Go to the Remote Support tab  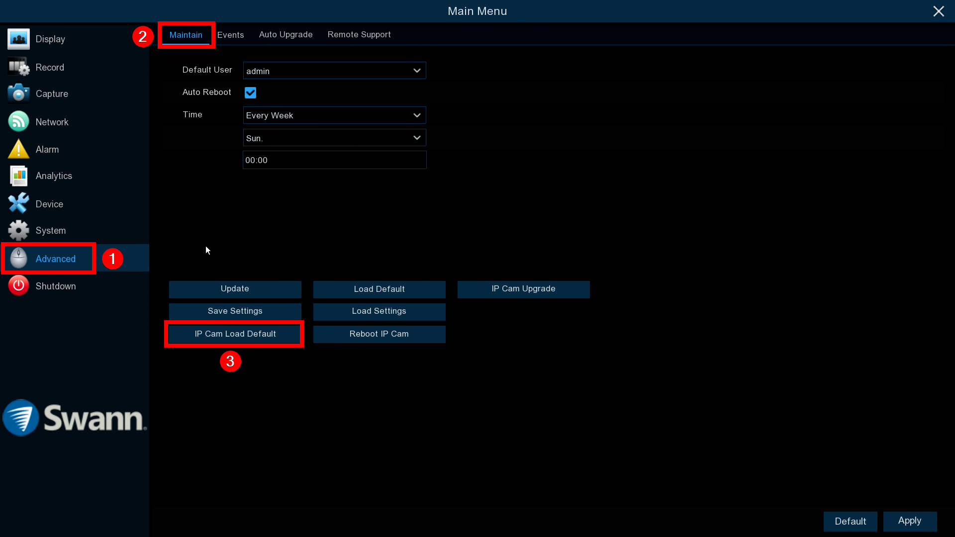tap(359, 35)
